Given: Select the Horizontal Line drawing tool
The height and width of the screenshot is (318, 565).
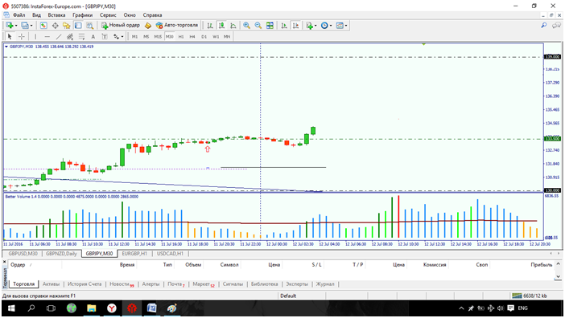Looking at the screenshot, I should [47, 37].
